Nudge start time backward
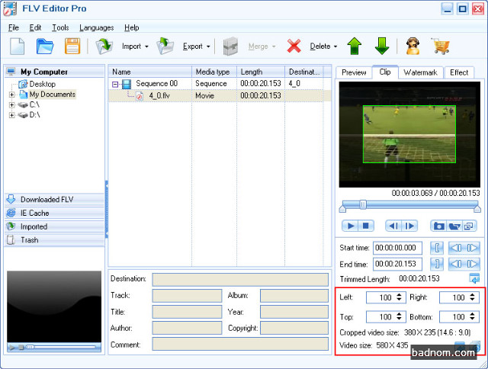The image size is (488, 369). pos(456,248)
